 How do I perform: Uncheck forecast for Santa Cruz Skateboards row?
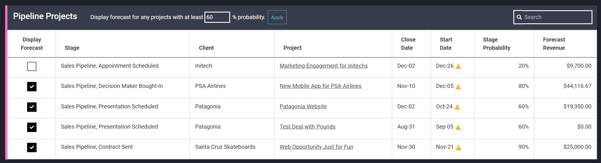click(x=32, y=147)
